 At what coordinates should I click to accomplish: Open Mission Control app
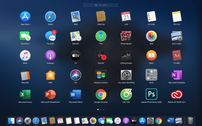[101, 75]
